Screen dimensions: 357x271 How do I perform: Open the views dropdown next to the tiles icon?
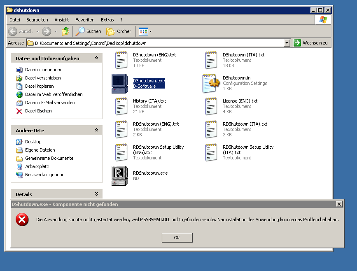coord(152,31)
